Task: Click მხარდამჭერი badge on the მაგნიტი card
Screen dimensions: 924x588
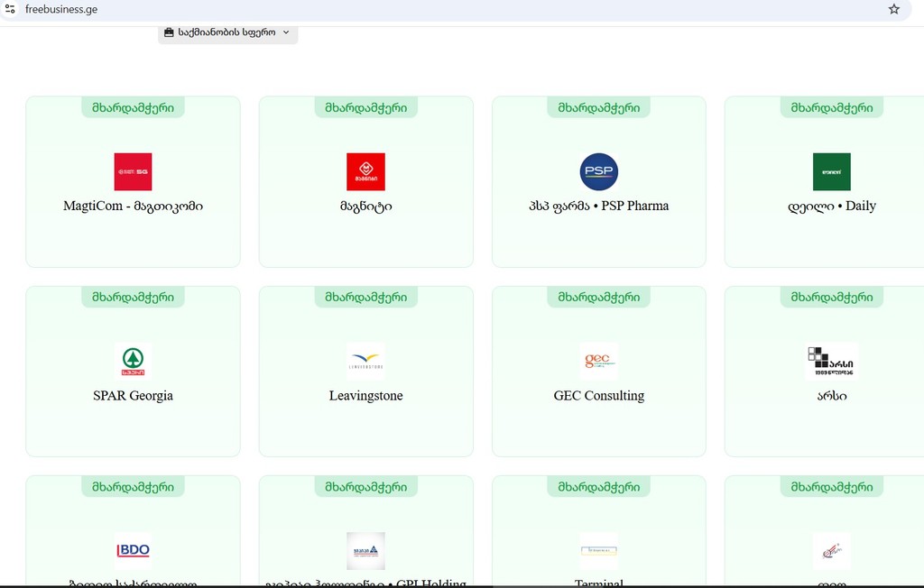Action: tap(366, 107)
